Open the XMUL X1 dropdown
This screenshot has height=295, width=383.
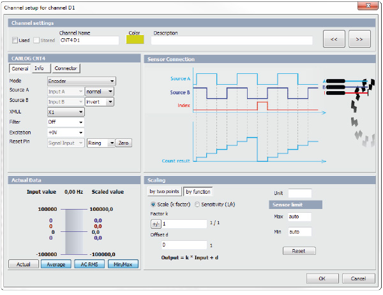(x=66, y=112)
